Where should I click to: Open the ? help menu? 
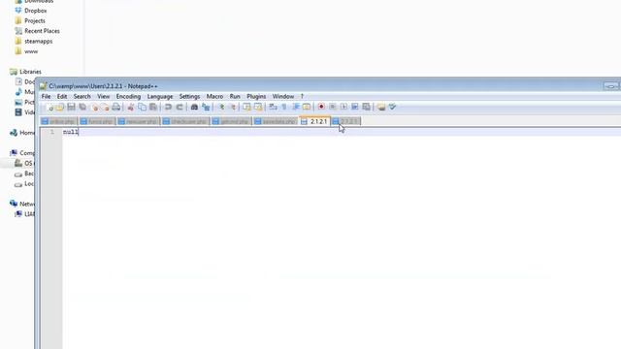pos(302,97)
